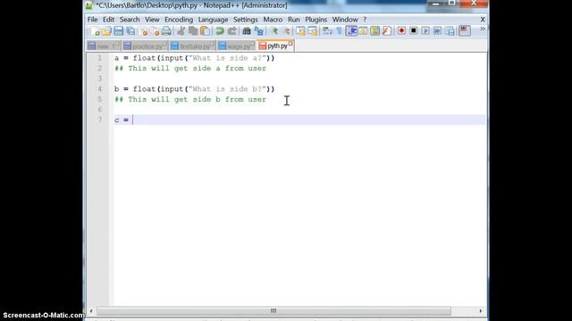This screenshot has height=321, width=572.
Task: Toggle the highlighted Indent Guide button
Action: [x=351, y=31]
